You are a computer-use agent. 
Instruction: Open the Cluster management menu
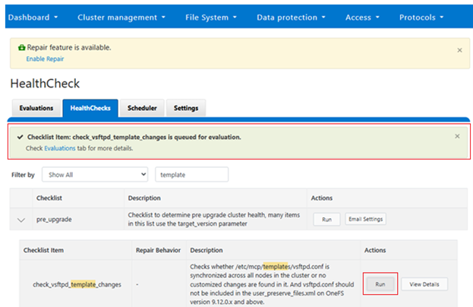tap(121, 17)
